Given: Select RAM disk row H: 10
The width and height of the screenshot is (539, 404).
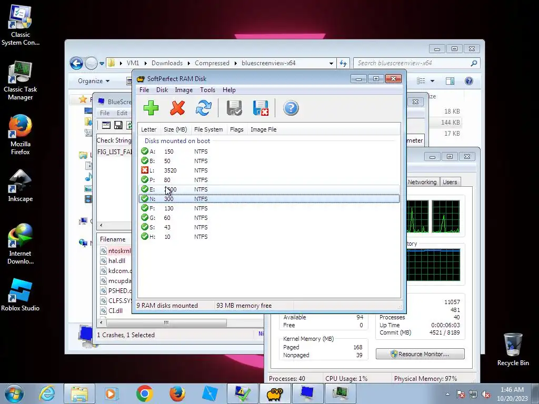Looking at the screenshot, I should click(x=269, y=237).
